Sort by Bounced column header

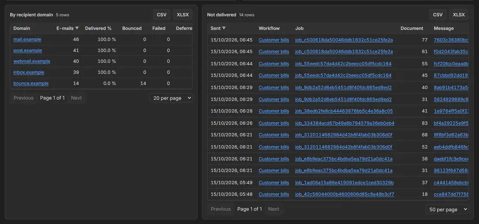tap(132, 28)
